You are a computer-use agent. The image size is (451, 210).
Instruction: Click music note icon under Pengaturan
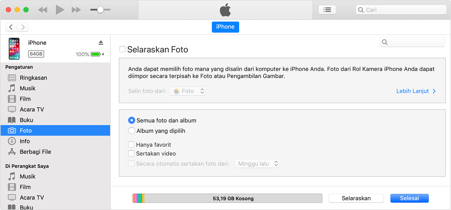[x=12, y=88]
